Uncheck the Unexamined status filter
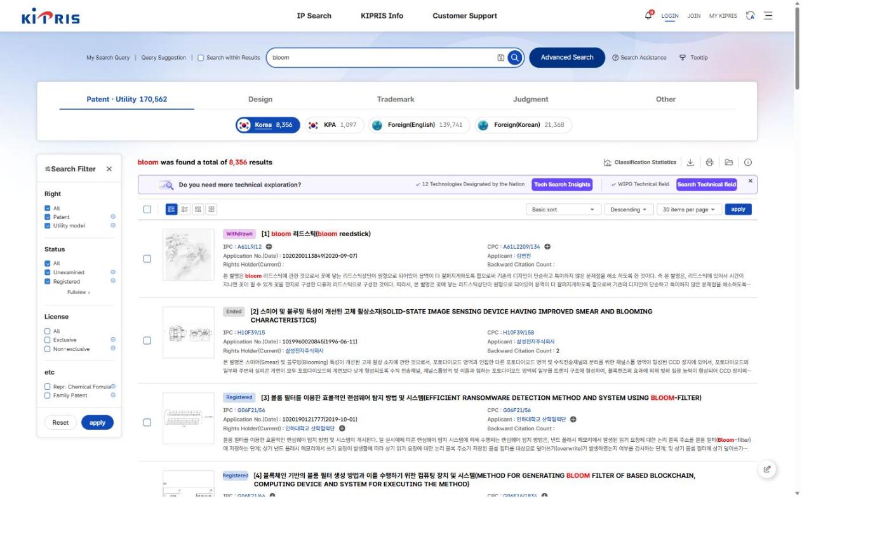 48,272
